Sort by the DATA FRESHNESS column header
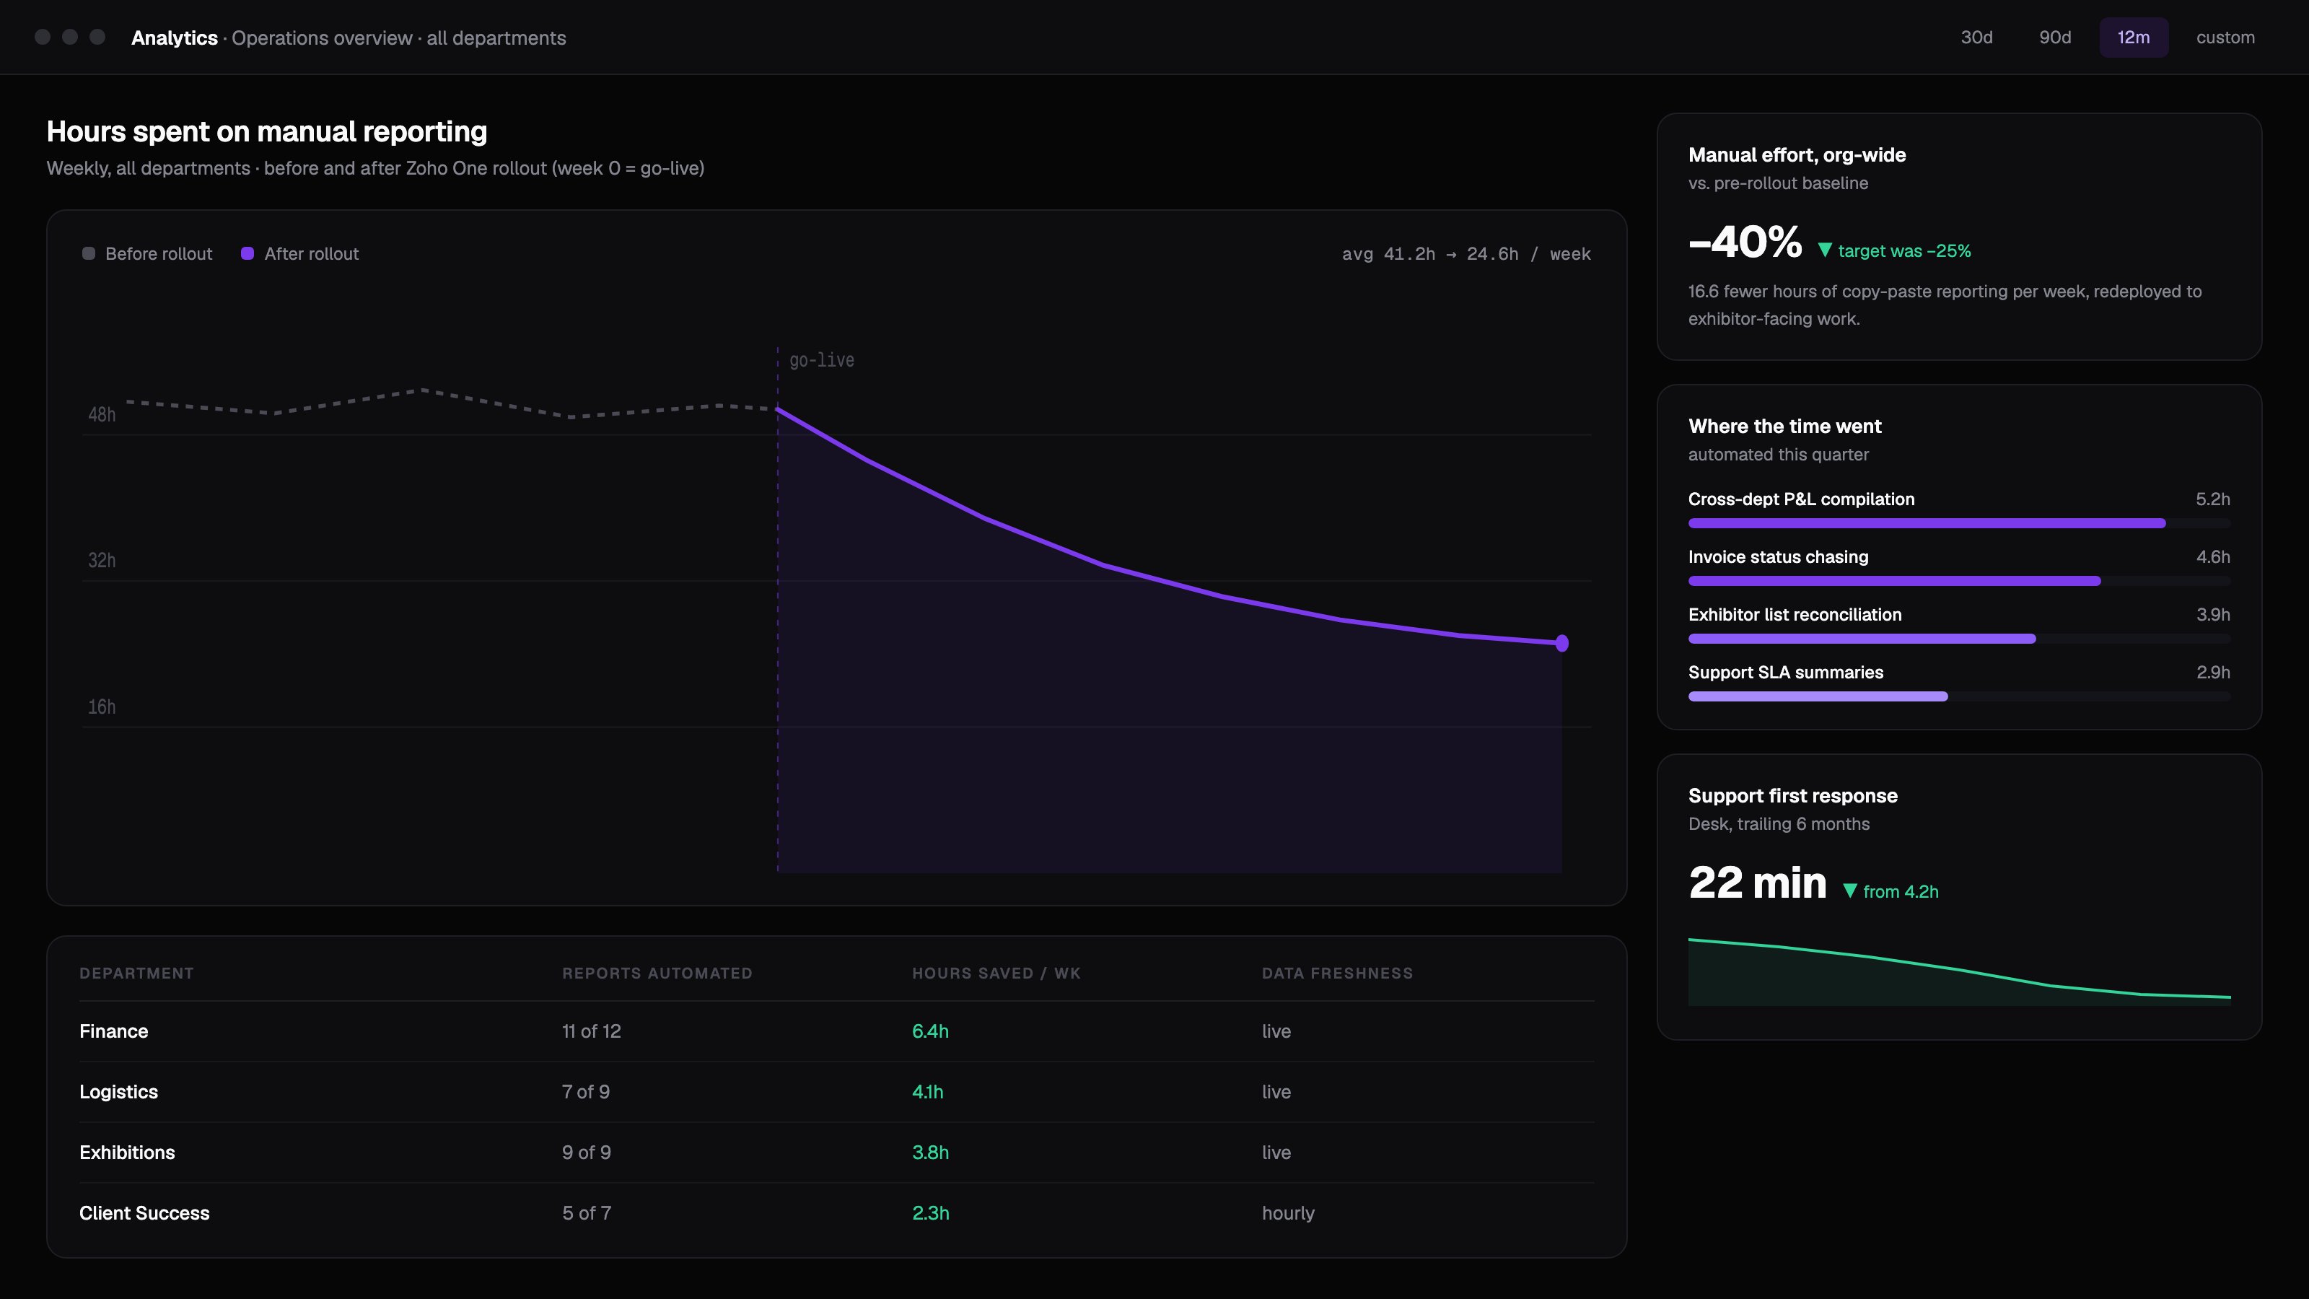 coord(1337,974)
